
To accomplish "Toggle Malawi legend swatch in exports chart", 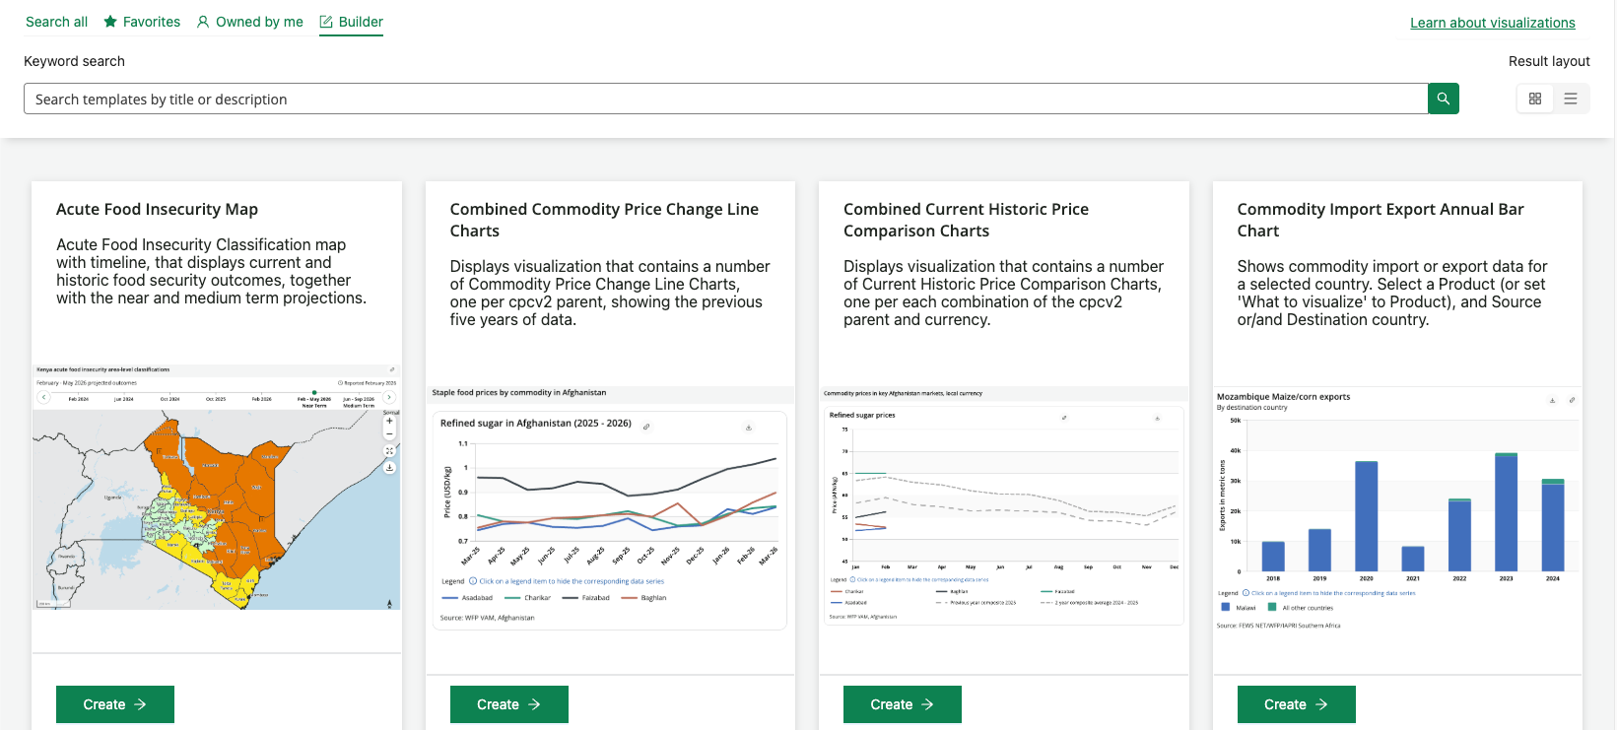I will [x=1226, y=607].
